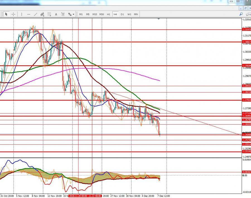
Task: Choose the Fibonacci retracement tool
Action: (x=49, y=14)
